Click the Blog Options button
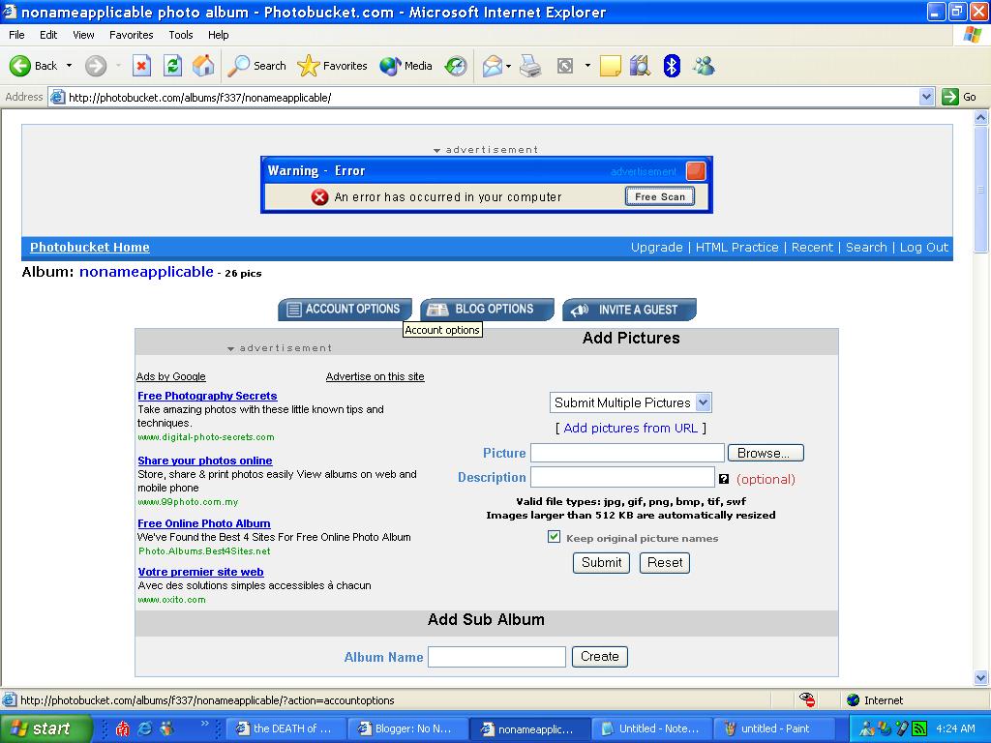The image size is (991, 743). tap(488, 309)
